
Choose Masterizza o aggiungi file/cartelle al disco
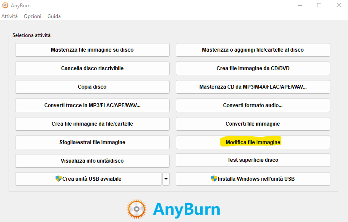[x=253, y=50]
